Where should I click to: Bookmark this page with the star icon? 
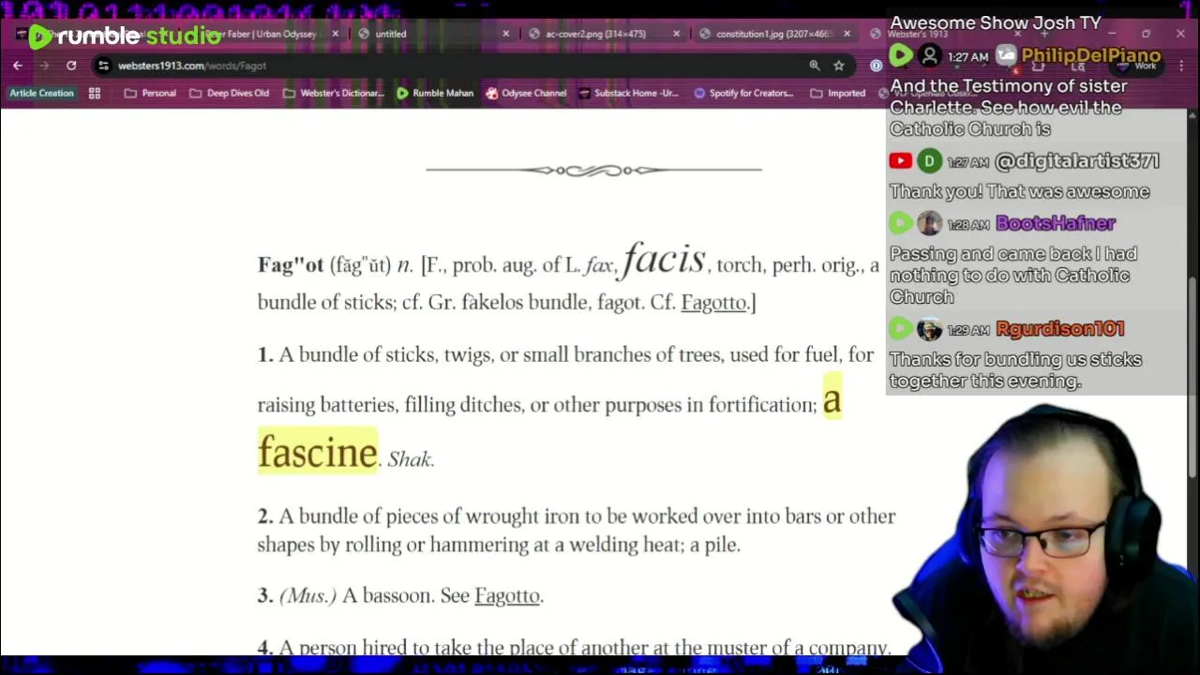pos(839,66)
